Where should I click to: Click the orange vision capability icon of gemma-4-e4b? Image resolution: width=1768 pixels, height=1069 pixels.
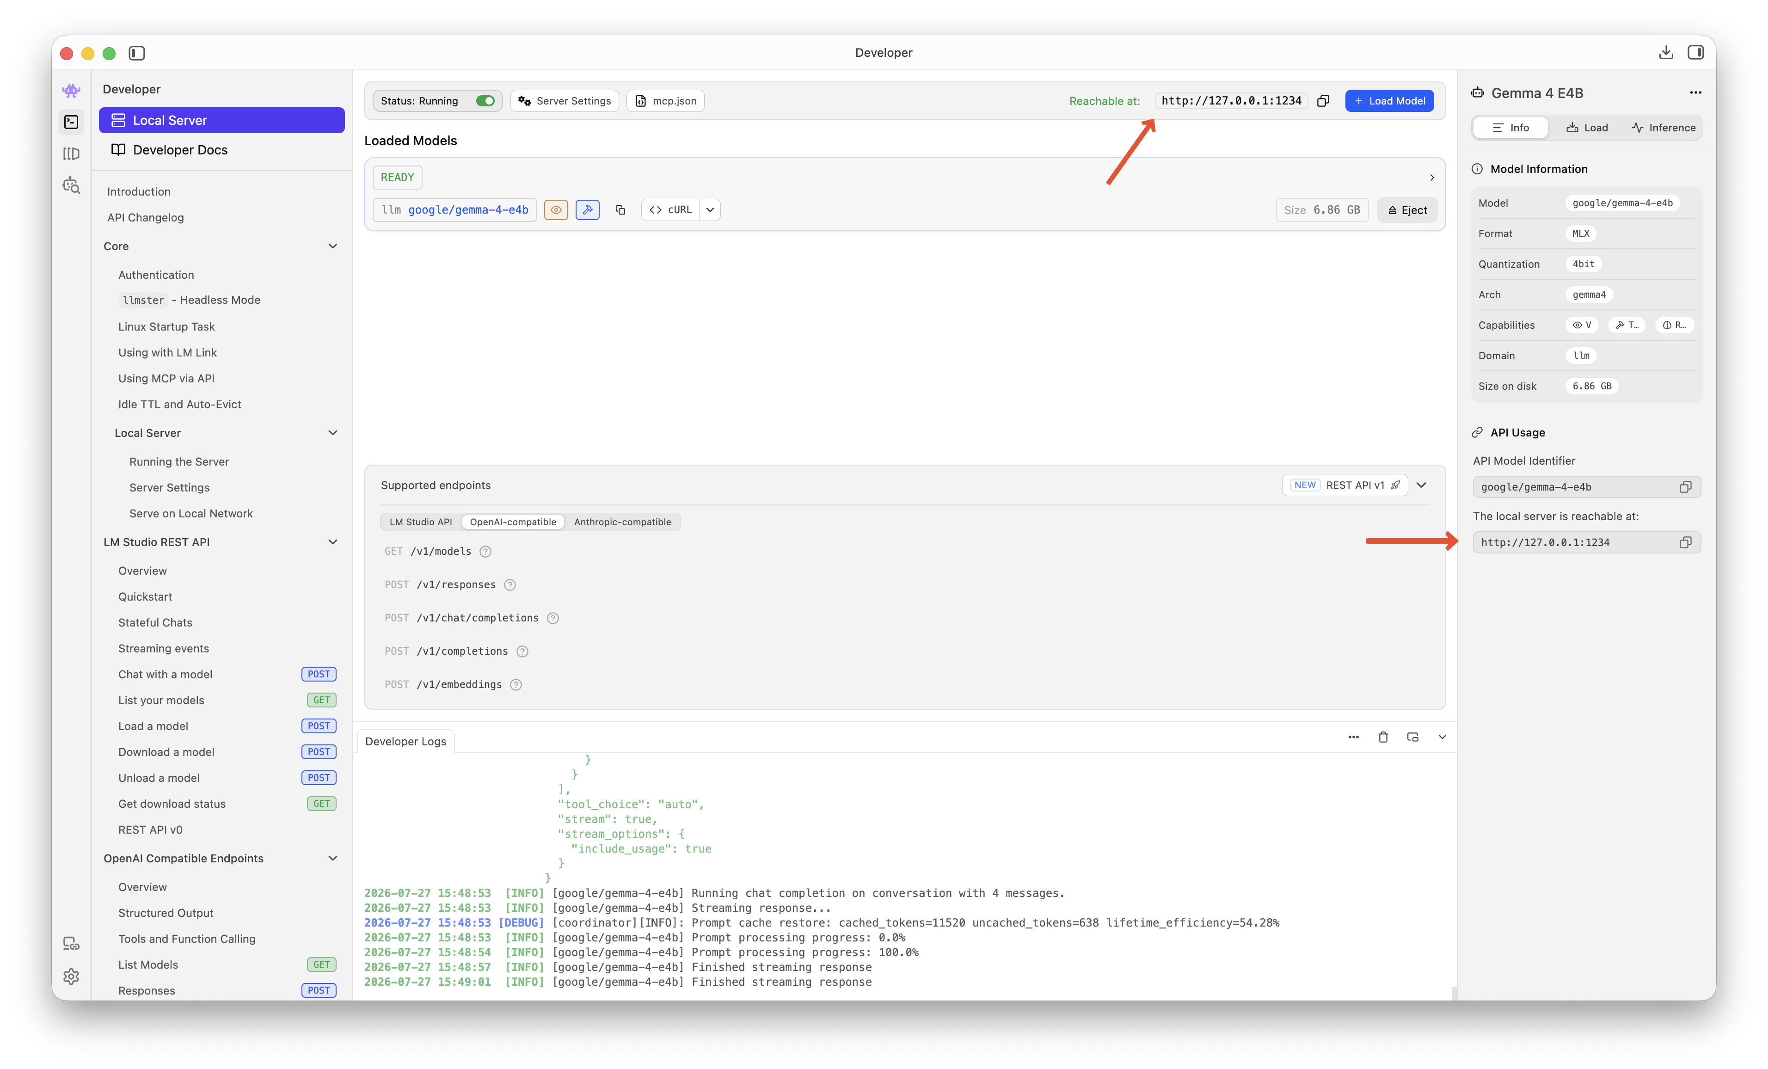coord(556,210)
